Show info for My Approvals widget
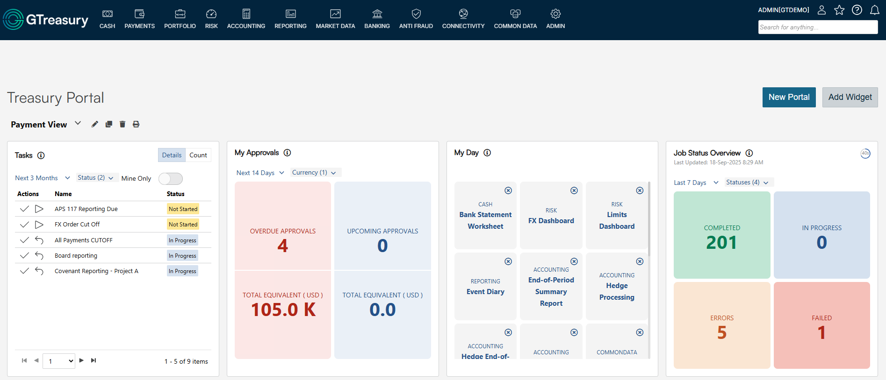 pos(288,153)
